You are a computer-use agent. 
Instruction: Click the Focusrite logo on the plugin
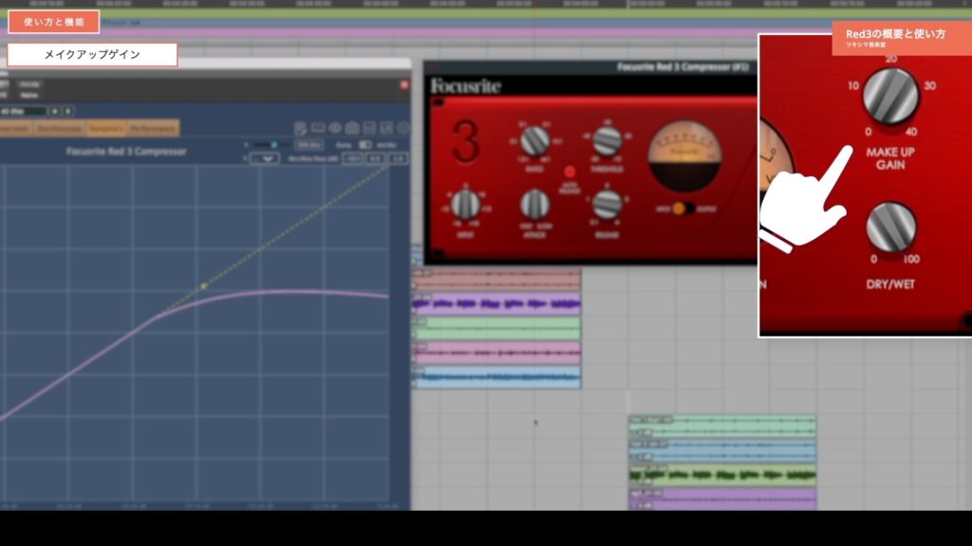tap(465, 86)
